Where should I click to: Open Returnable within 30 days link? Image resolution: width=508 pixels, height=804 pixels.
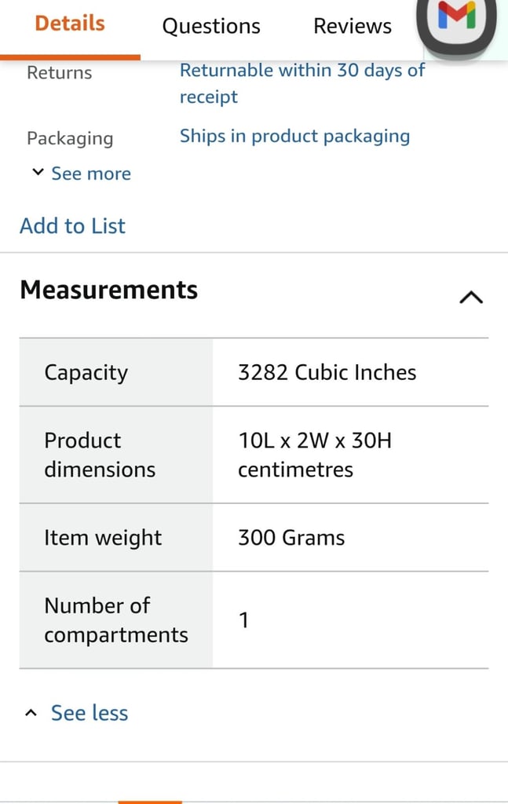point(302,83)
